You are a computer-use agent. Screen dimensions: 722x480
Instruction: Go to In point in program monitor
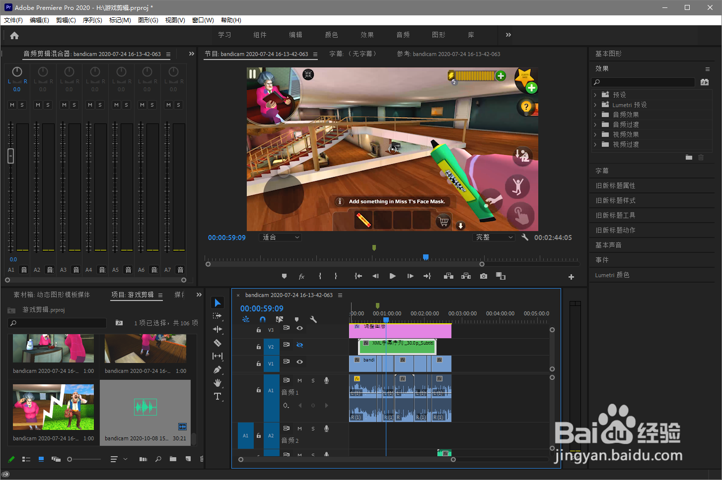click(x=358, y=276)
